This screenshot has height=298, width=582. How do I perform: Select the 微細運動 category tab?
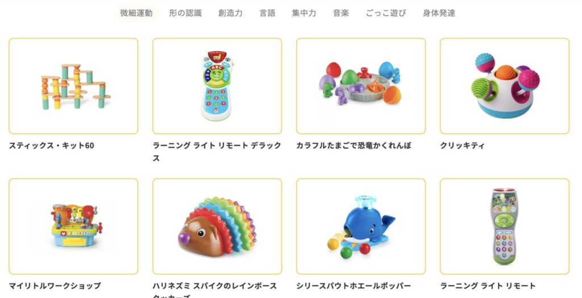point(136,13)
